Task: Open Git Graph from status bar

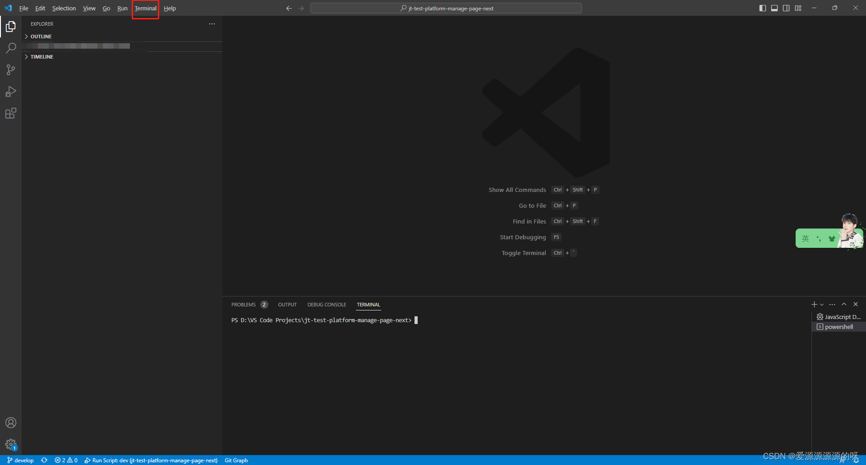Action: (x=236, y=460)
